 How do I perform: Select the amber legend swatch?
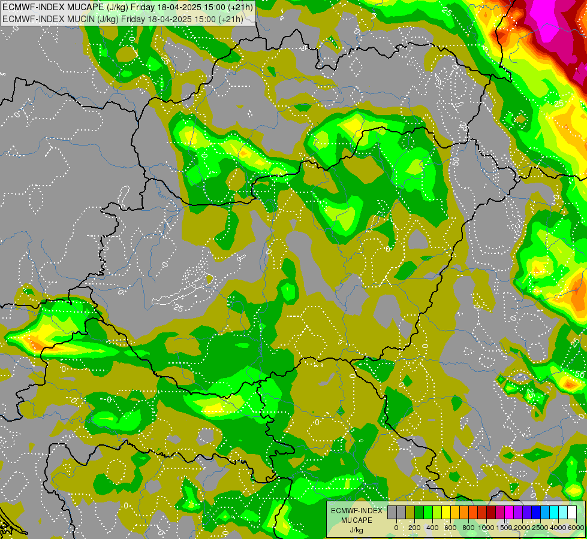click(x=455, y=513)
